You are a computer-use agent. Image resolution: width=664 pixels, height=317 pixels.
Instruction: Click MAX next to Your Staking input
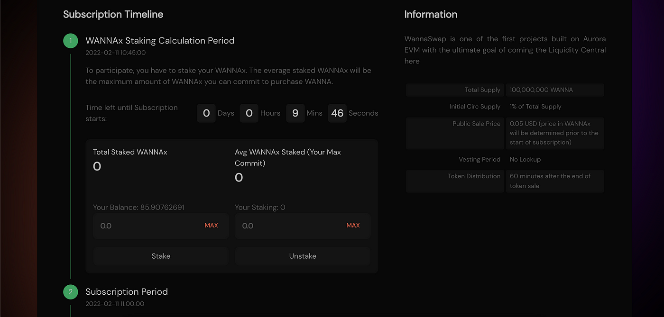tap(353, 226)
